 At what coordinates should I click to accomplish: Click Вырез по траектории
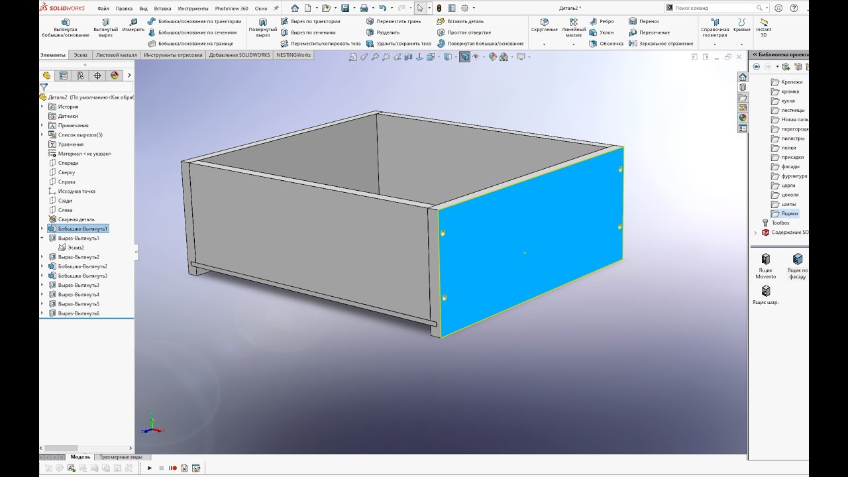click(310, 21)
